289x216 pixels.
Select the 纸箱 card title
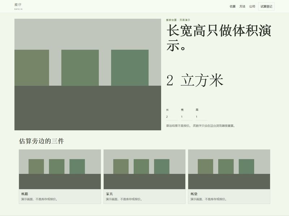(x=25, y=194)
